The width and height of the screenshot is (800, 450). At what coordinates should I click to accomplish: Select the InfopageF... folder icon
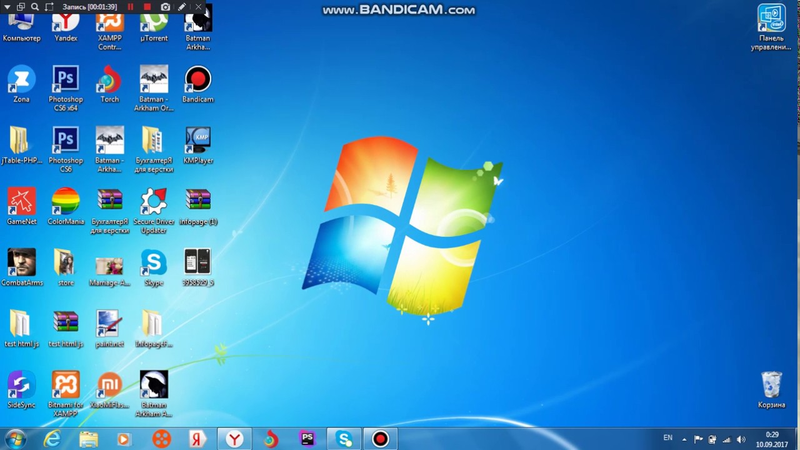click(x=154, y=329)
